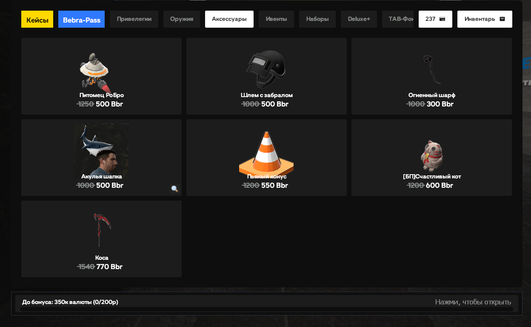Switch to the Bebra-Pass tab

(81, 19)
